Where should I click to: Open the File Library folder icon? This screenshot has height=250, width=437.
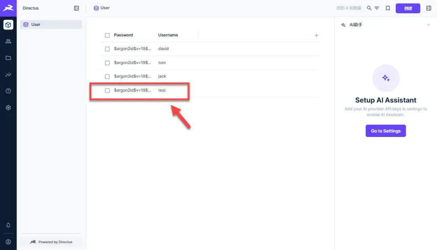8,58
